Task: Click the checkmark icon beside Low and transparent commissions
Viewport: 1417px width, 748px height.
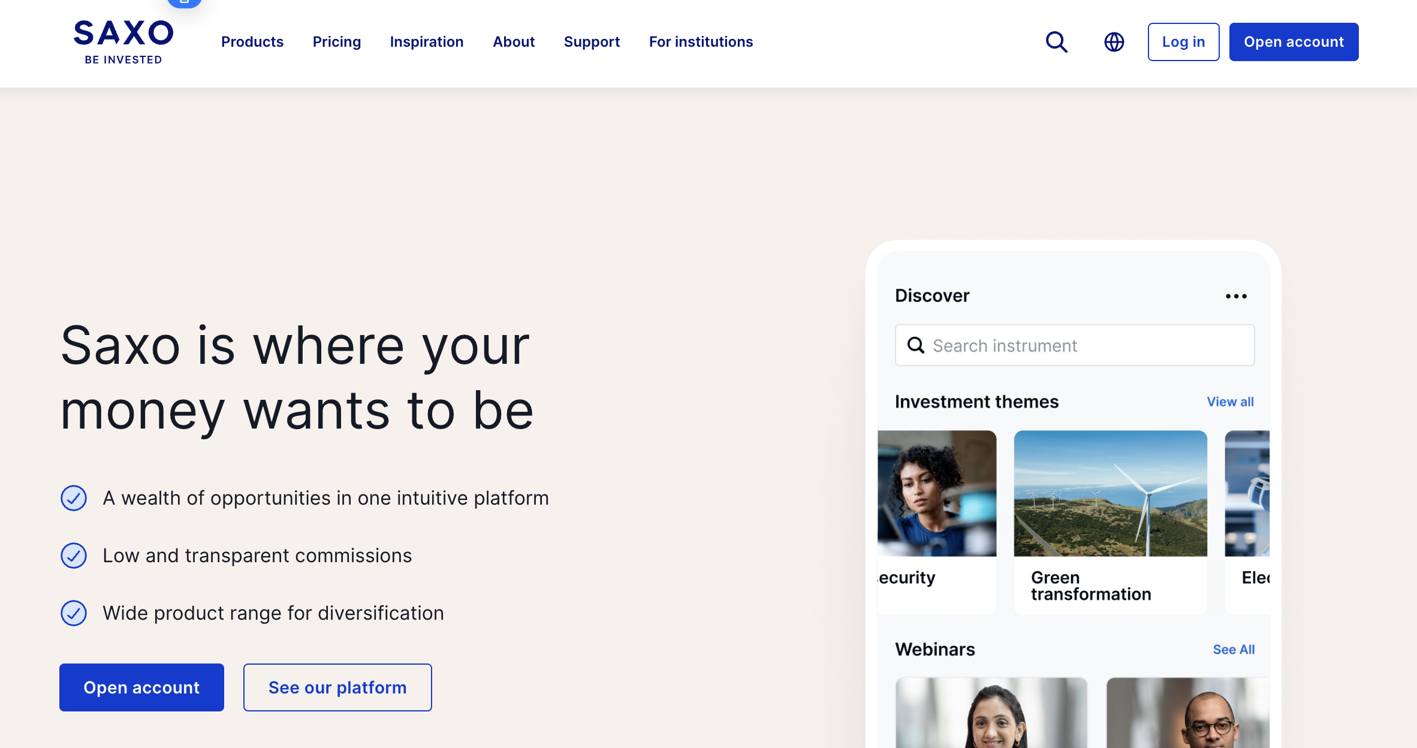Action: click(x=74, y=556)
